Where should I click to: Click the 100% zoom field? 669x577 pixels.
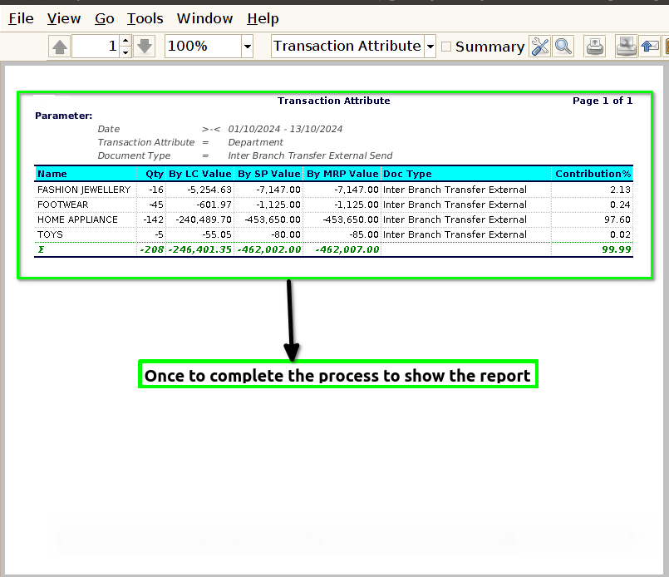203,47
